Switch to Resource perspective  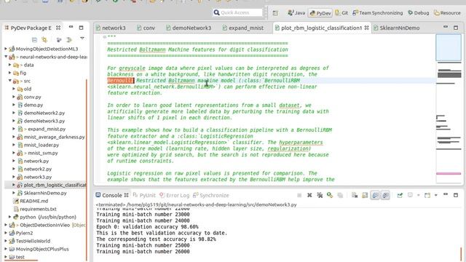[x=447, y=13]
